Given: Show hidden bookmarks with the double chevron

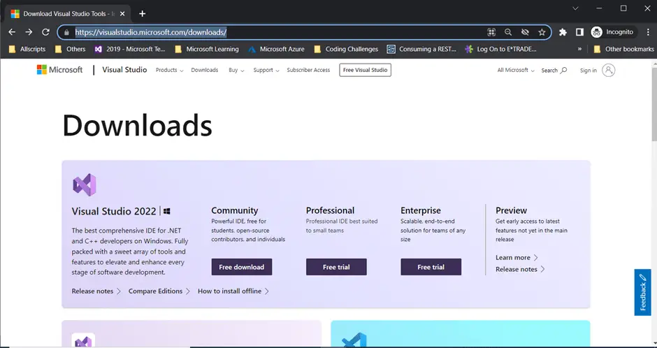Looking at the screenshot, I should pyautogui.click(x=579, y=49).
